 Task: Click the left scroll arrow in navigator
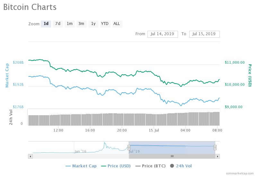30,156
